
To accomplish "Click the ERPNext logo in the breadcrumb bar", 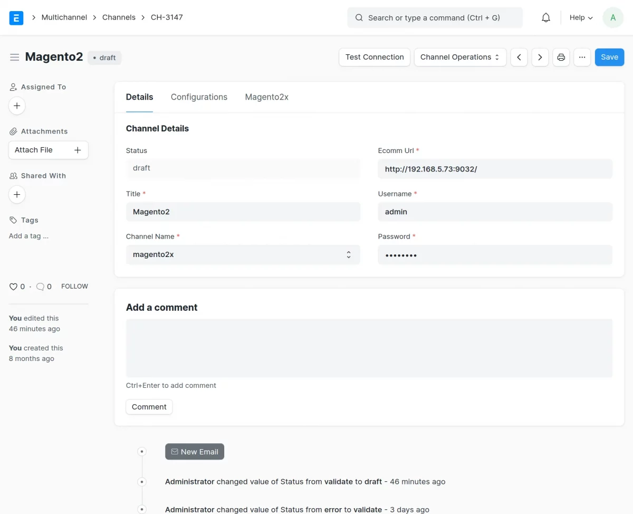I will pyautogui.click(x=15, y=17).
